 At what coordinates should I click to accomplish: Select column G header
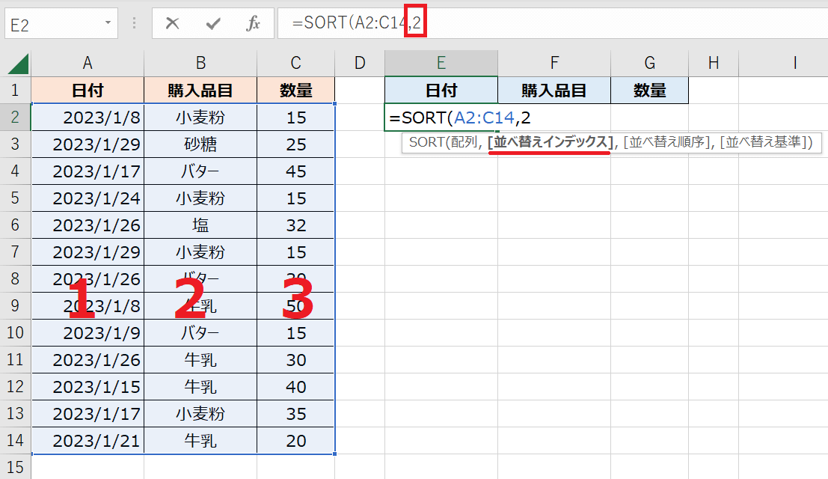[x=649, y=63]
